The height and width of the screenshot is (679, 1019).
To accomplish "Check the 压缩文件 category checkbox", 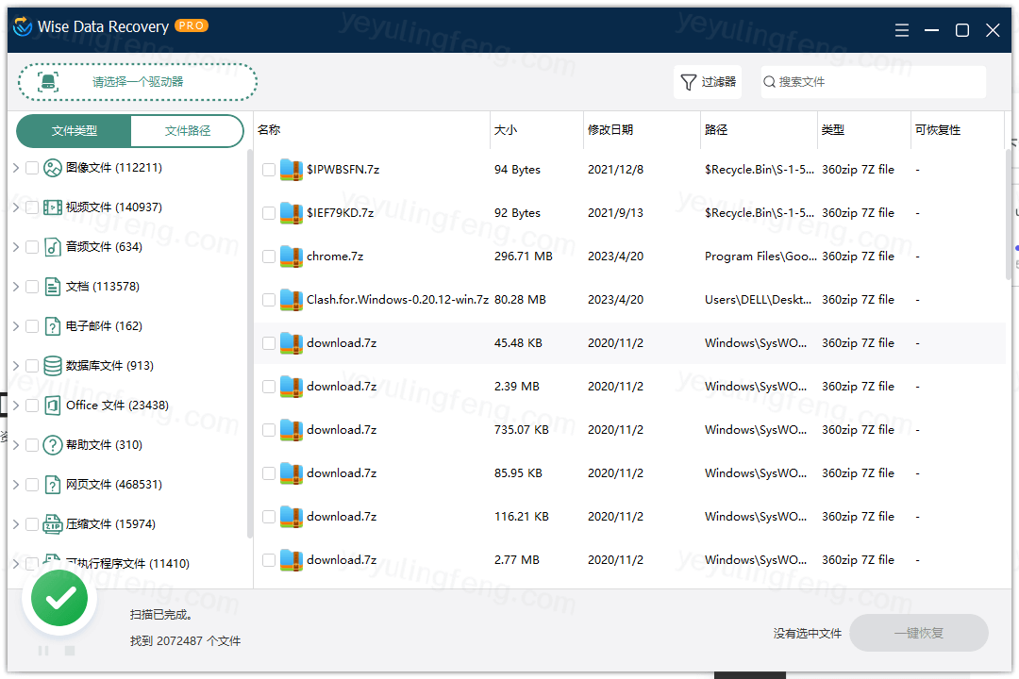I will tap(32, 524).
